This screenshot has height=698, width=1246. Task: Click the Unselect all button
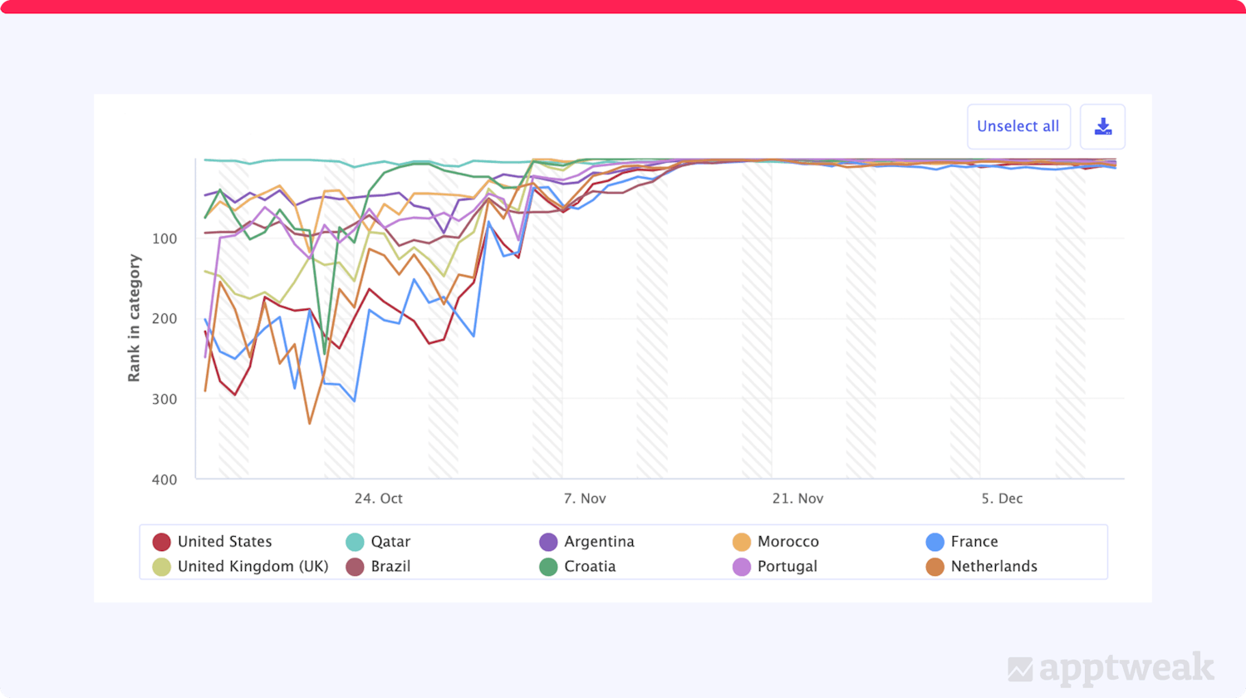[x=1018, y=126]
